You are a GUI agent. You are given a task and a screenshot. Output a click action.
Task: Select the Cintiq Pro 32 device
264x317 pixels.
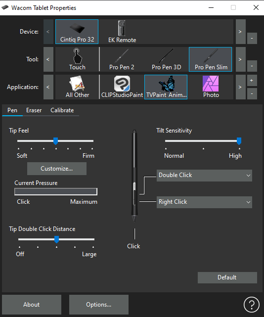(x=77, y=32)
